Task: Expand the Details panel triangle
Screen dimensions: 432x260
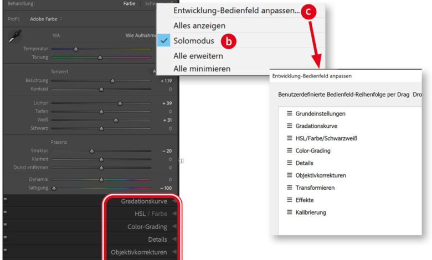Action: [174, 239]
